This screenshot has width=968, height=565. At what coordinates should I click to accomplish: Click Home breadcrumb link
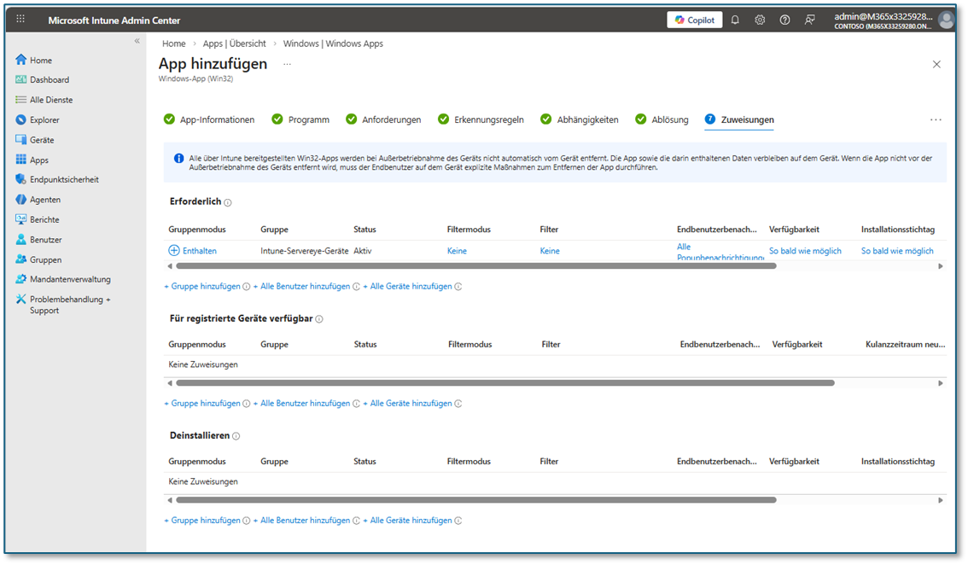[173, 44]
